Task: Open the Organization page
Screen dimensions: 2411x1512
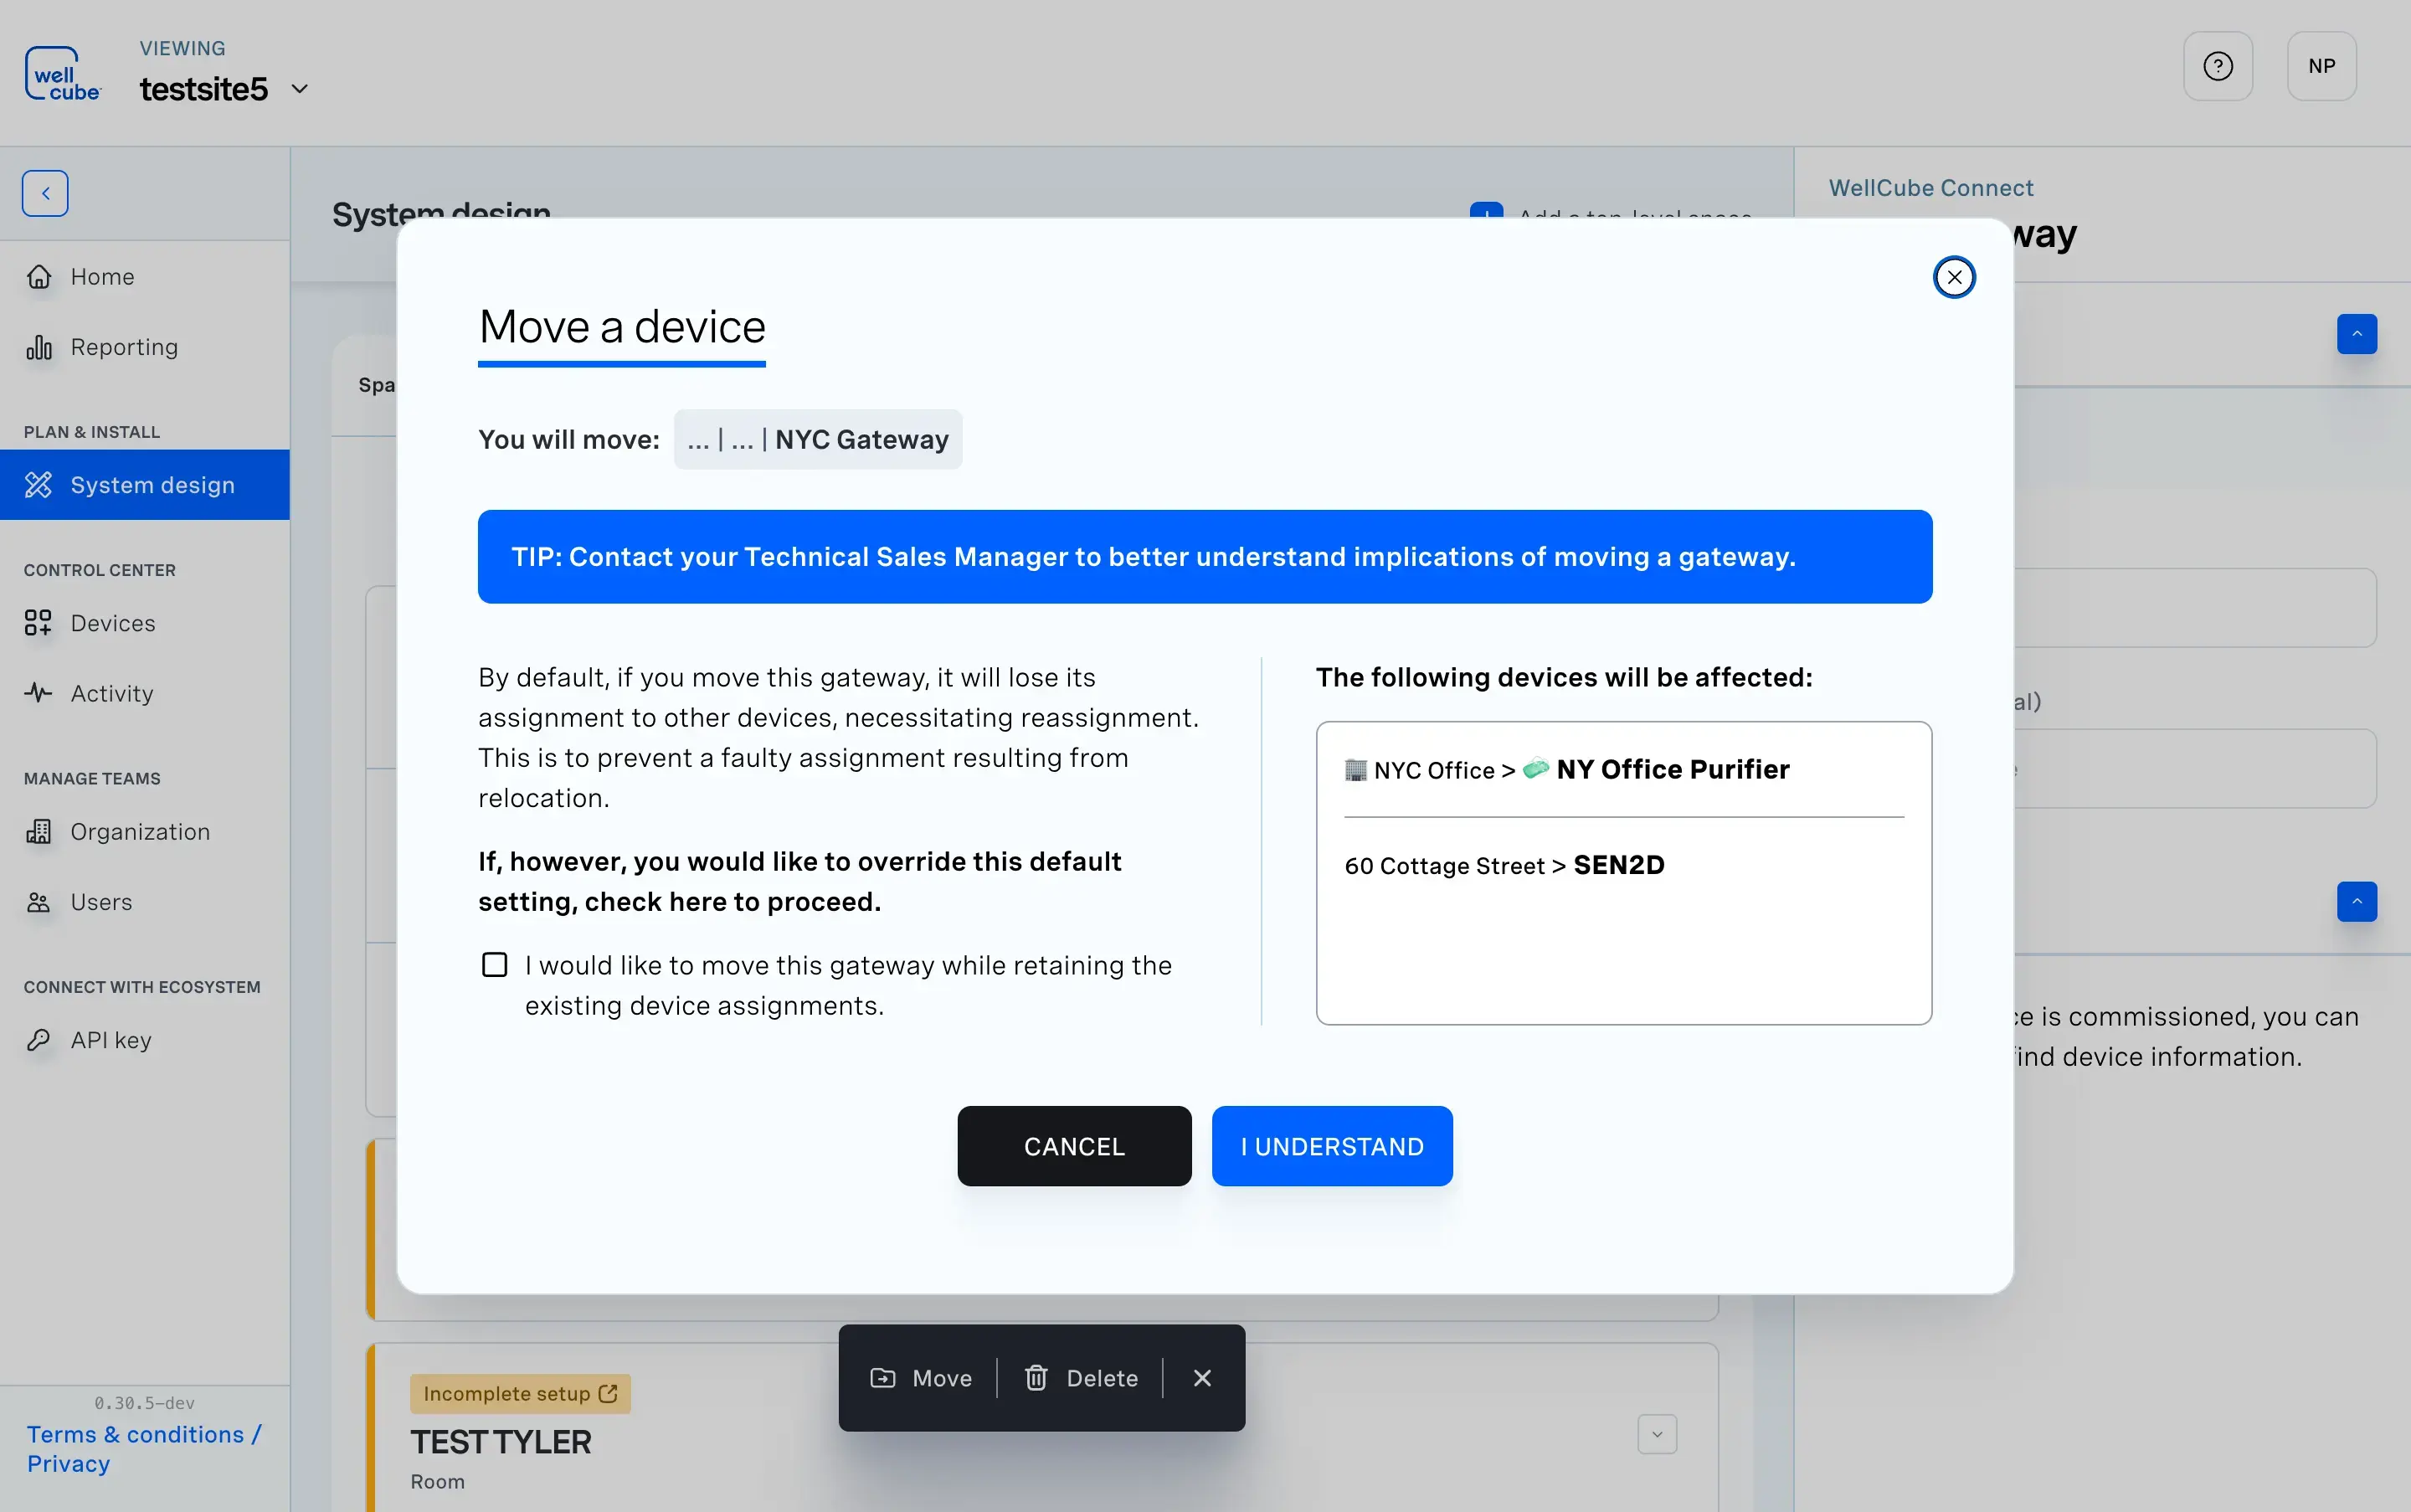Action: click(138, 831)
